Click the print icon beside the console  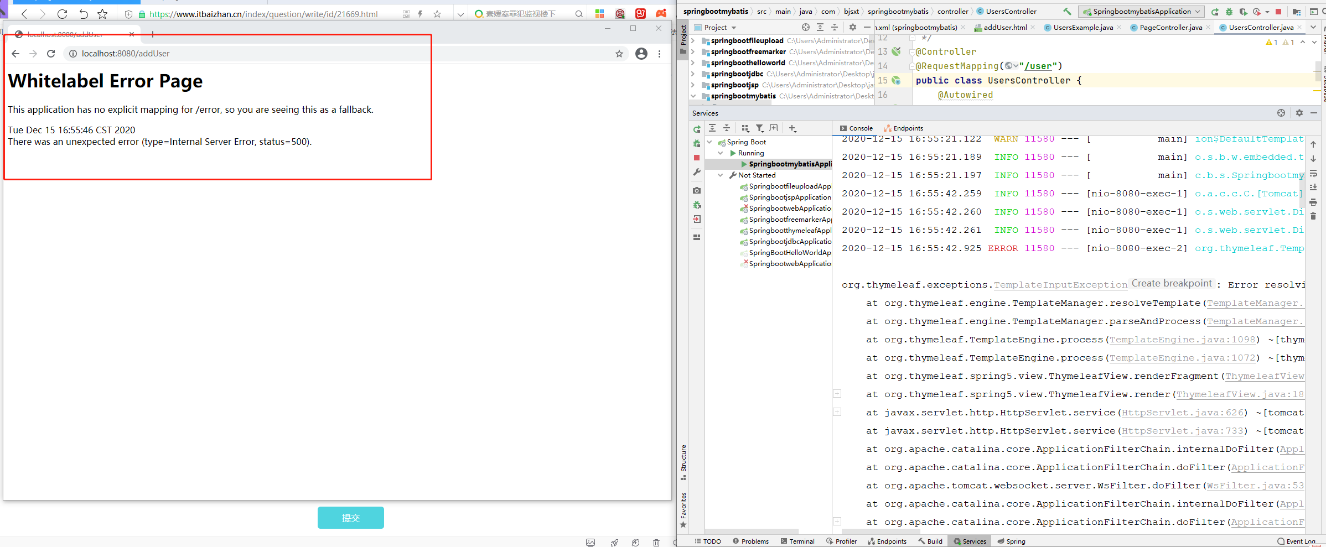(1313, 202)
